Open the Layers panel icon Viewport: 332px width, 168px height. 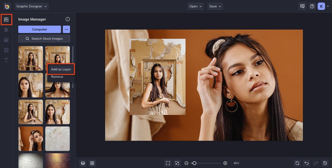(x=83, y=163)
